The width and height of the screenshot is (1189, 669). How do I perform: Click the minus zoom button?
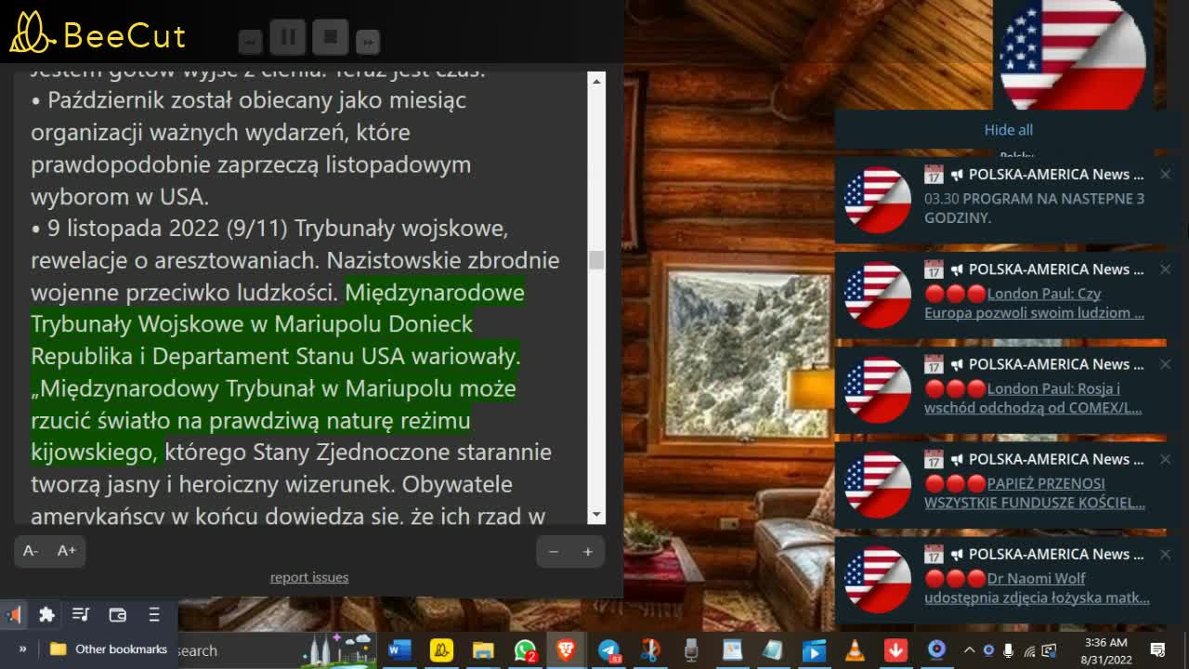coord(554,551)
